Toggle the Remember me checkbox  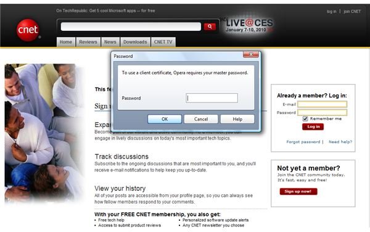[305, 118]
